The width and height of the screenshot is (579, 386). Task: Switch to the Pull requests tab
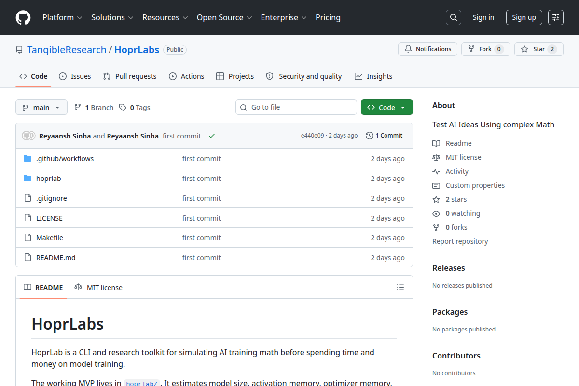[130, 76]
